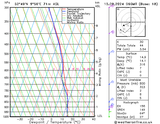Click the coordinates 52°49'N 9°56'E title
This screenshot has height=124, width=160.
coord(37,4)
